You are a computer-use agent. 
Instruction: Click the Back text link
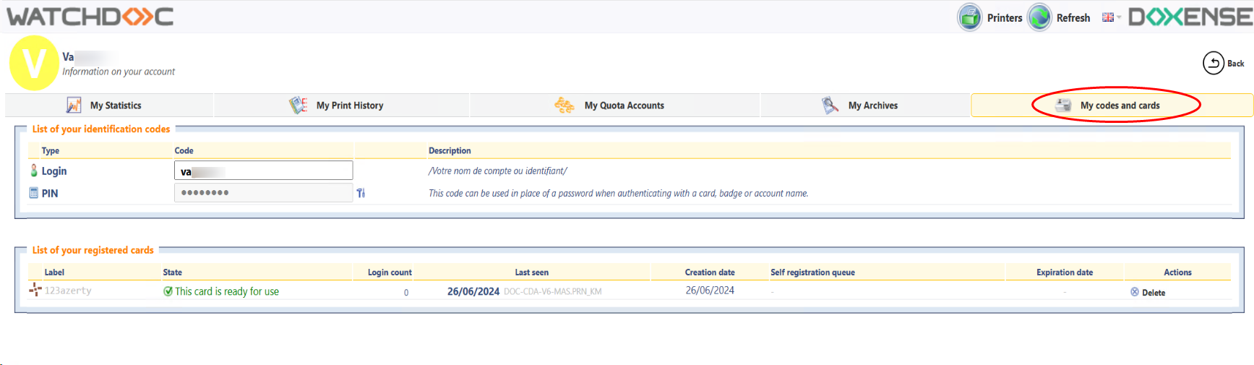click(x=1235, y=64)
